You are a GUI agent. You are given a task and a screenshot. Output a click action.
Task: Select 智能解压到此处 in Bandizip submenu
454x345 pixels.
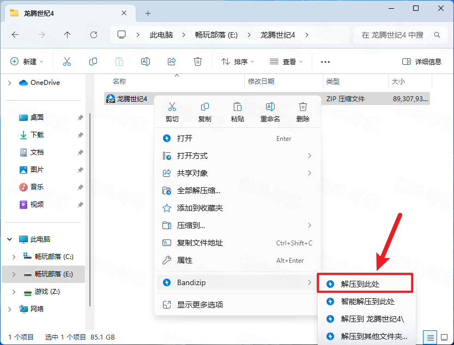click(x=366, y=301)
